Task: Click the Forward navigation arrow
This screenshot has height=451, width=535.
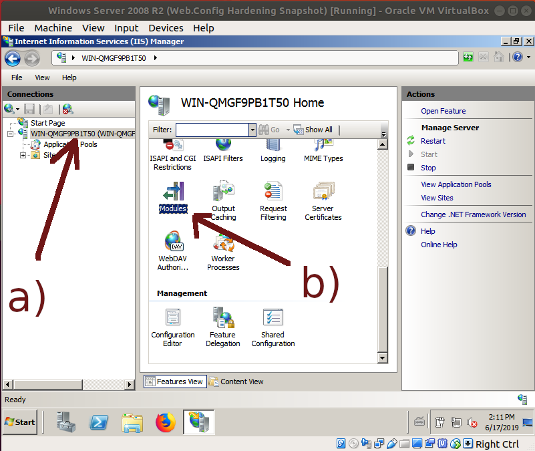Action: point(32,58)
